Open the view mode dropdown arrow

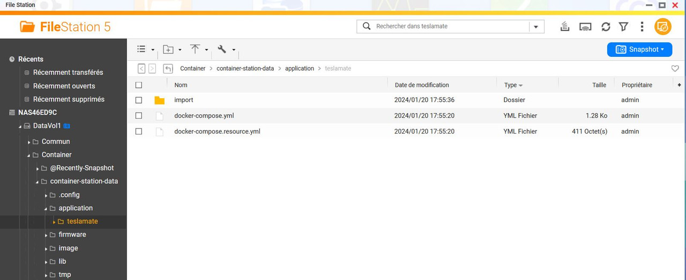[x=153, y=50]
